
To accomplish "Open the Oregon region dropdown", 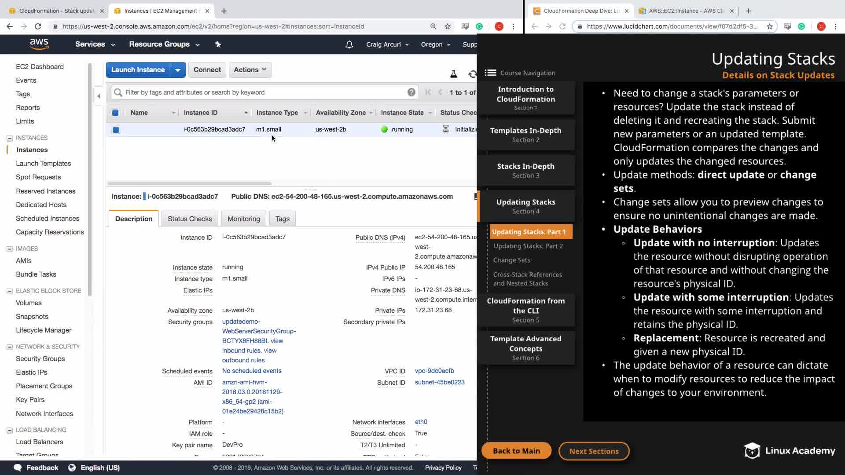I will click(x=435, y=44).
